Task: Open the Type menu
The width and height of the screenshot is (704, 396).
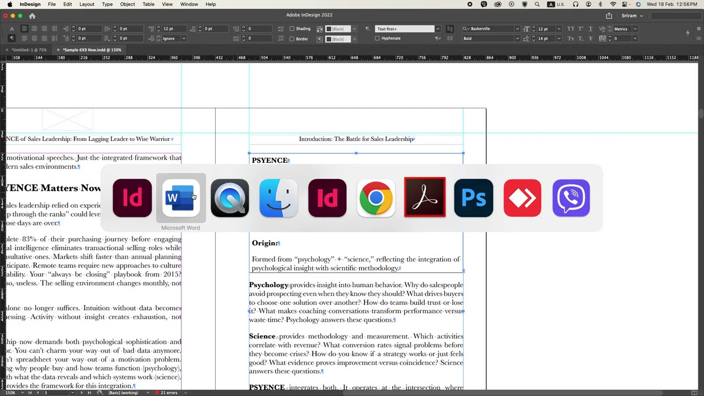Action: tap(107, 4)
